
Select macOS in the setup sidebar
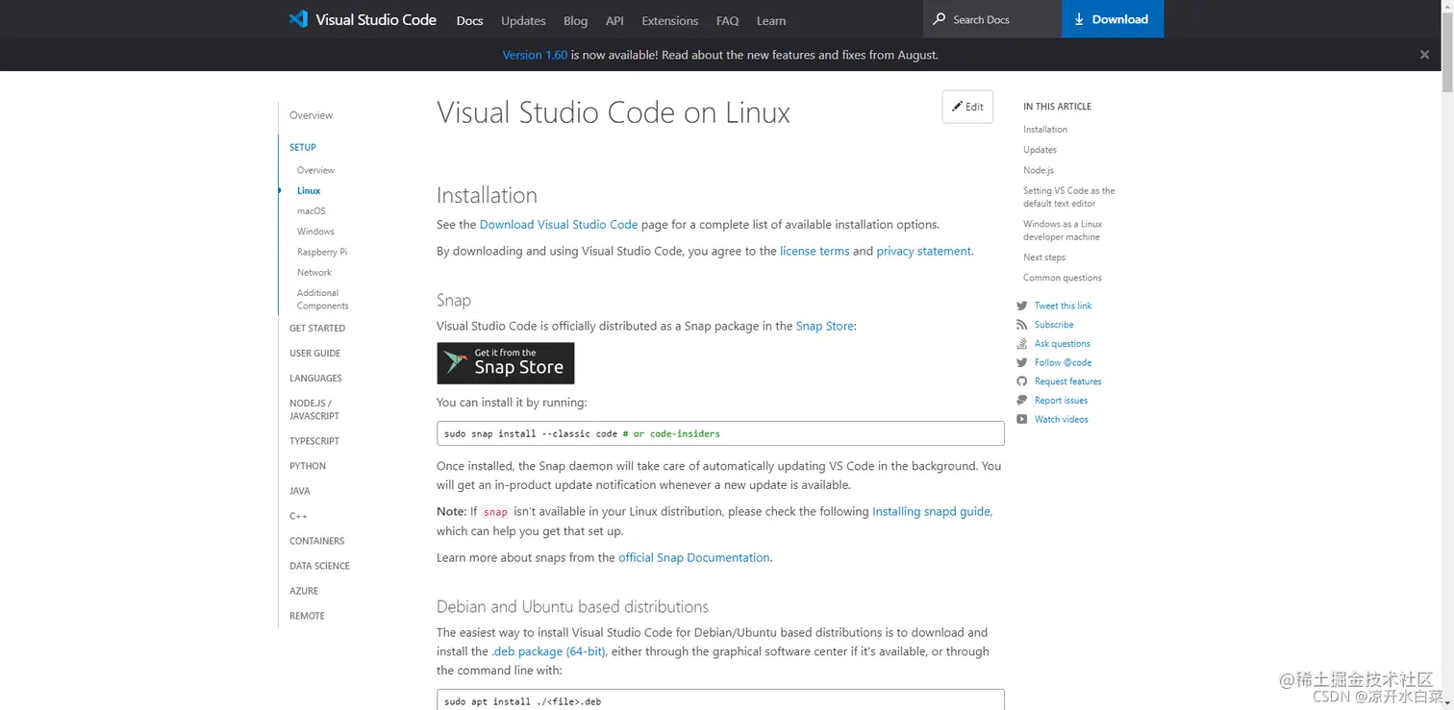point(312,211)
